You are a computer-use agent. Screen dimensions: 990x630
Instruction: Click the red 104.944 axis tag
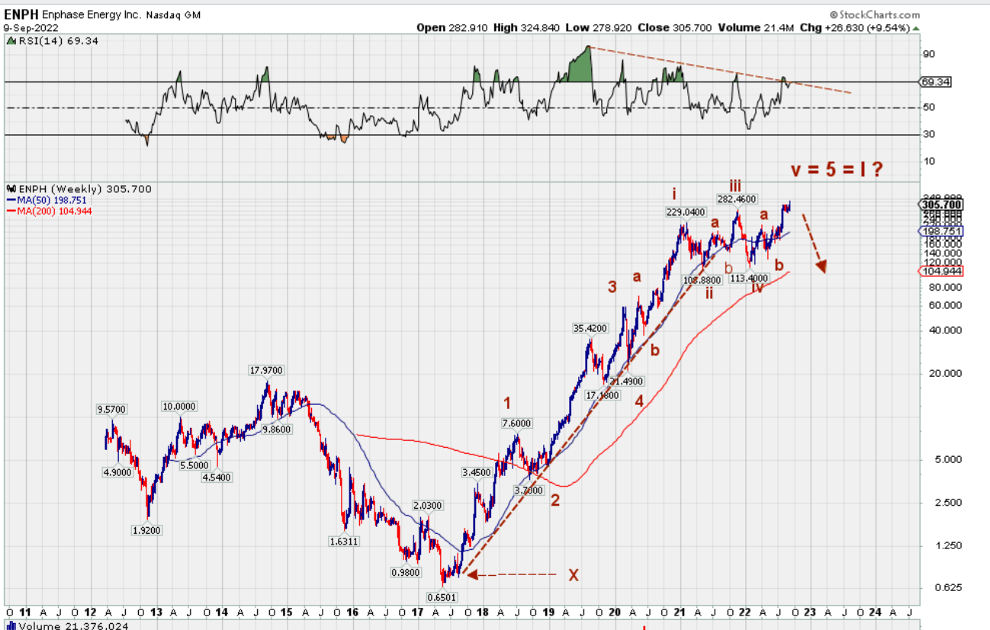[941, 271]
